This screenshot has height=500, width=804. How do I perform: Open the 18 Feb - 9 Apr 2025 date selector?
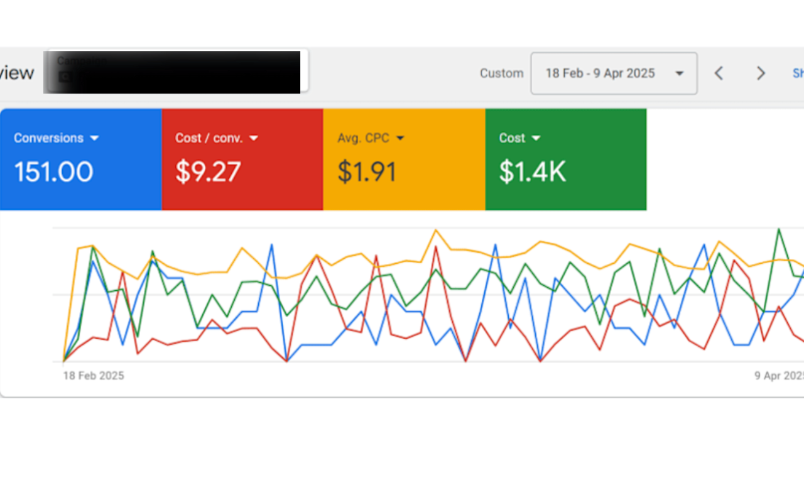click(x=600, y=73)
